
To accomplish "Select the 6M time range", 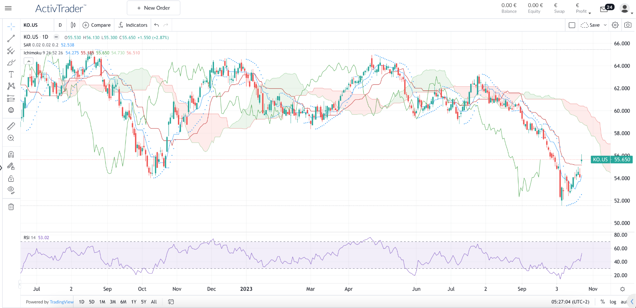I will [123, 302].
